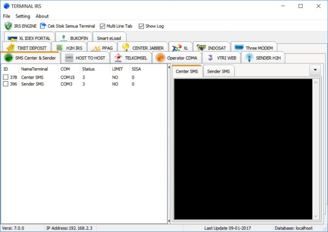Open the log tab list dropdown arrow
This screenshot has height=232, width=328.
point(315,70)
